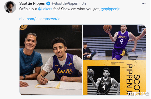Open the @Lakers mention link

pos(45,9)
